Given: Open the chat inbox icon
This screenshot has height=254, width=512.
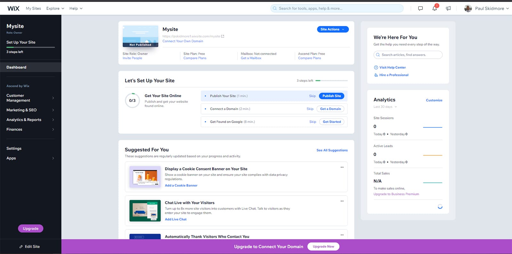Looking at the screenshot, I should point(420,8).
